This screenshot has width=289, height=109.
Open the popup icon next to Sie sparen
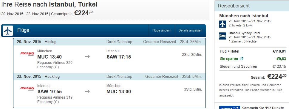pos(242,59)
